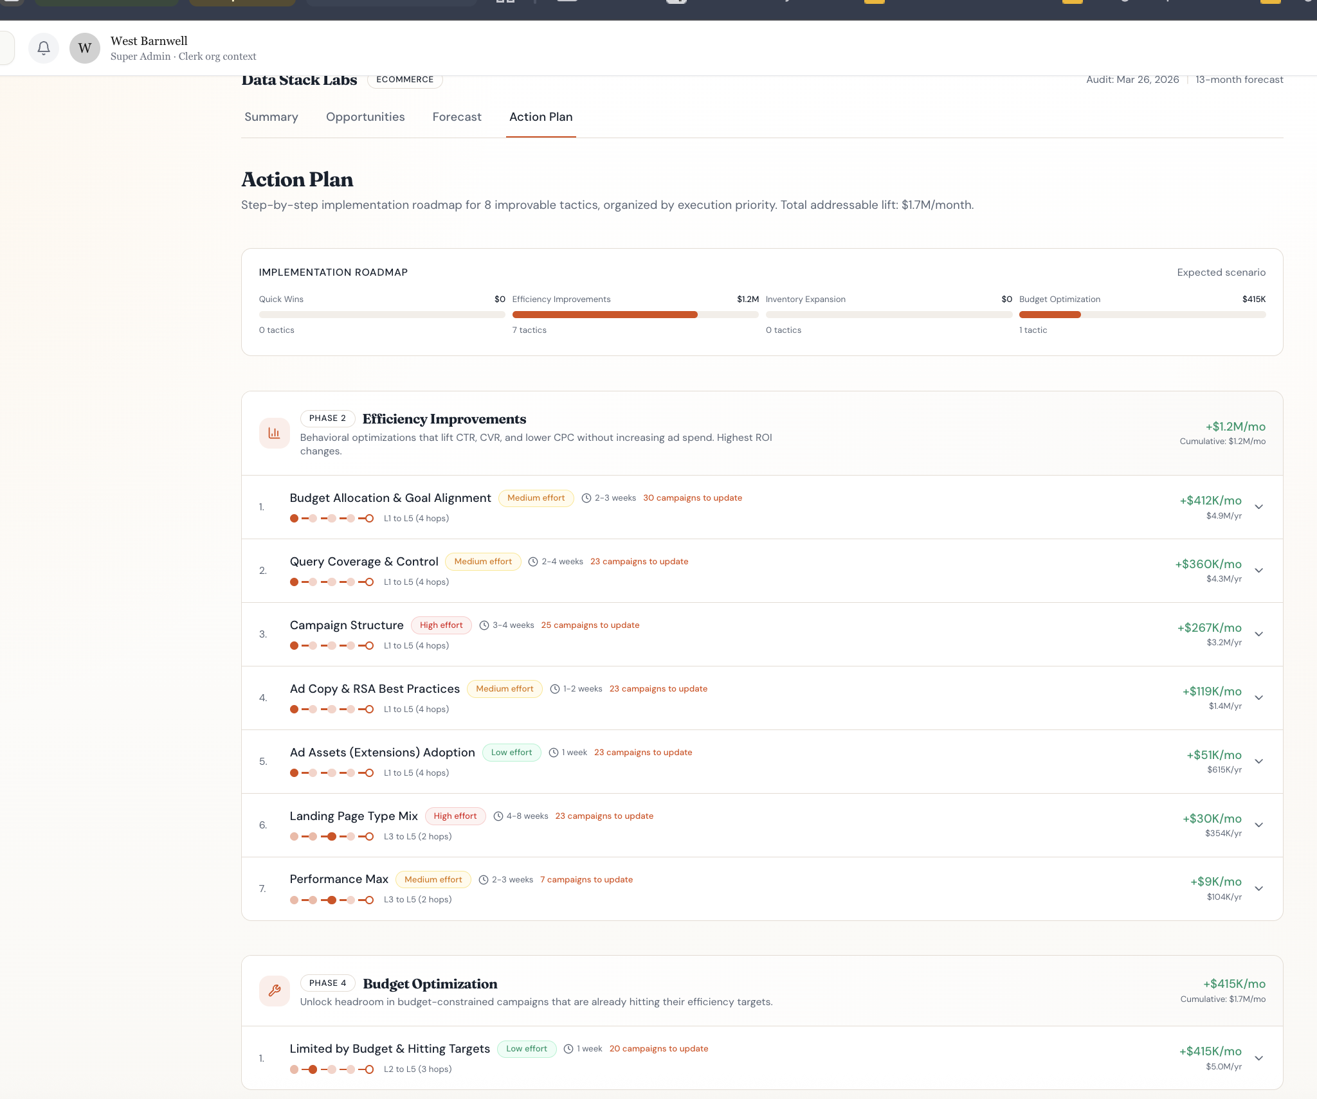Click 23 campaigns to update for Query Coverage
The width and height of the screenshot is (1317, 1099).
[x=639, y=562]
